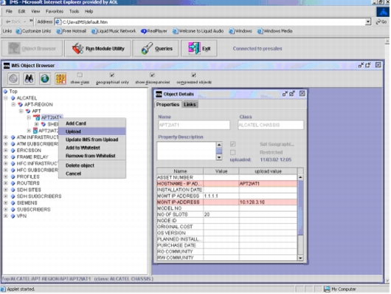Collapse the APT tree node

(21, 111)
